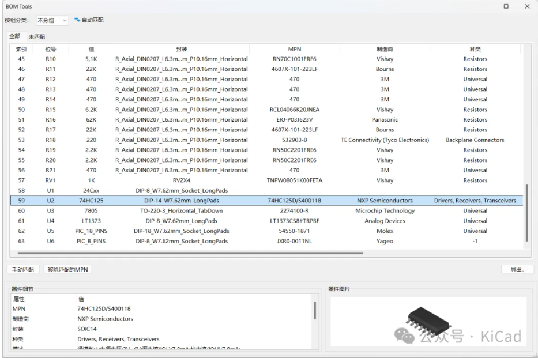Click the 手动匹配 button

pyautogui.click(x=23, y=270)
